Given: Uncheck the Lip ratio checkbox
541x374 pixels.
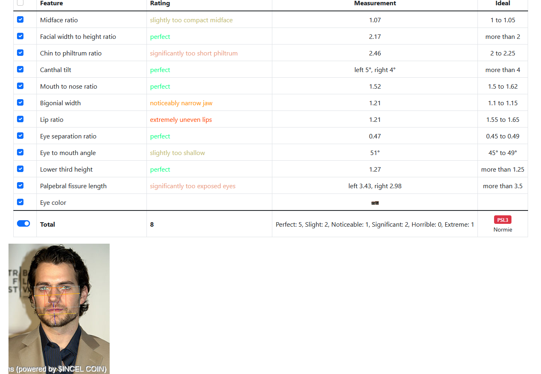Looking at the screenshot, I should tap(20, 119).
